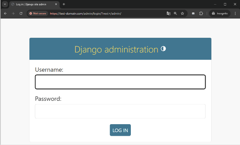
Task: Submit the form with LOG IN button
Action: (120, 130)
